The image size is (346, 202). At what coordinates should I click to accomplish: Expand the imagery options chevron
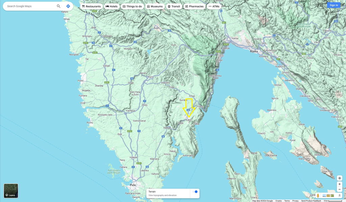coord(340,196)
